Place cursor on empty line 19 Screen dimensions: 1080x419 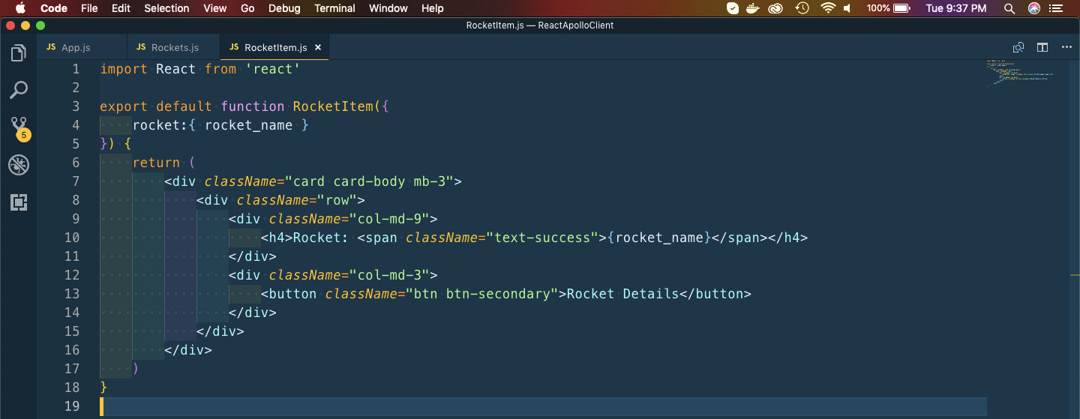pos(543,406)
